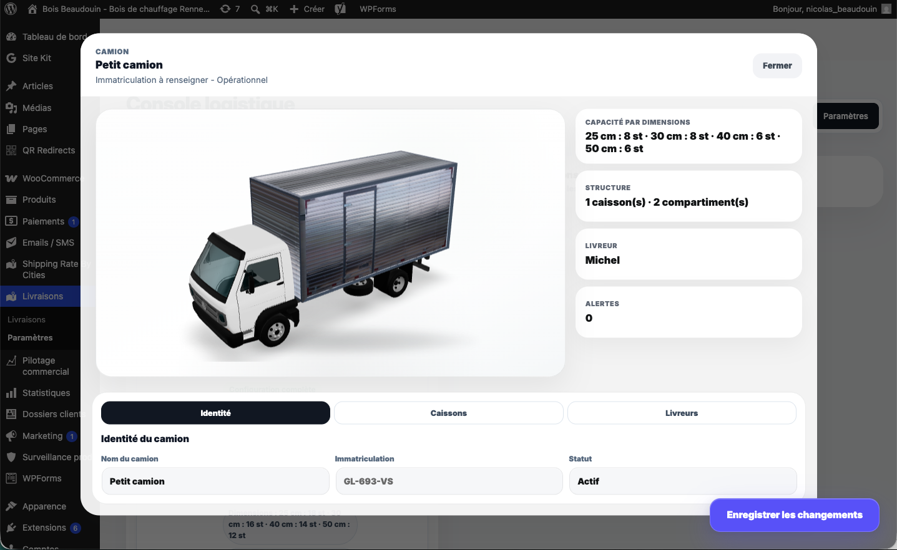Click the Capacité par dimensions card
The width and height of the screenshot is (897, 550).
pyautogui.click(x=689, y=136)
